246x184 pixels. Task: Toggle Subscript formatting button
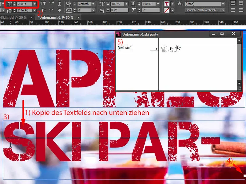(x=51, y=10)
